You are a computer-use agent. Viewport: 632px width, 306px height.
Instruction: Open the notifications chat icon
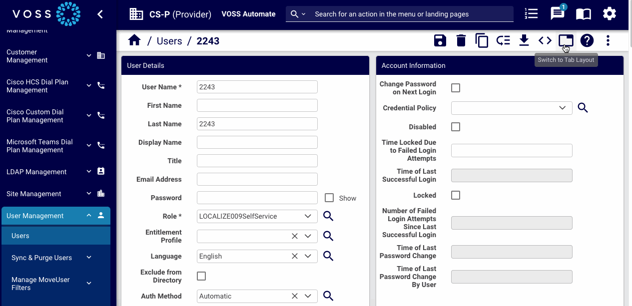coord(557,14)
